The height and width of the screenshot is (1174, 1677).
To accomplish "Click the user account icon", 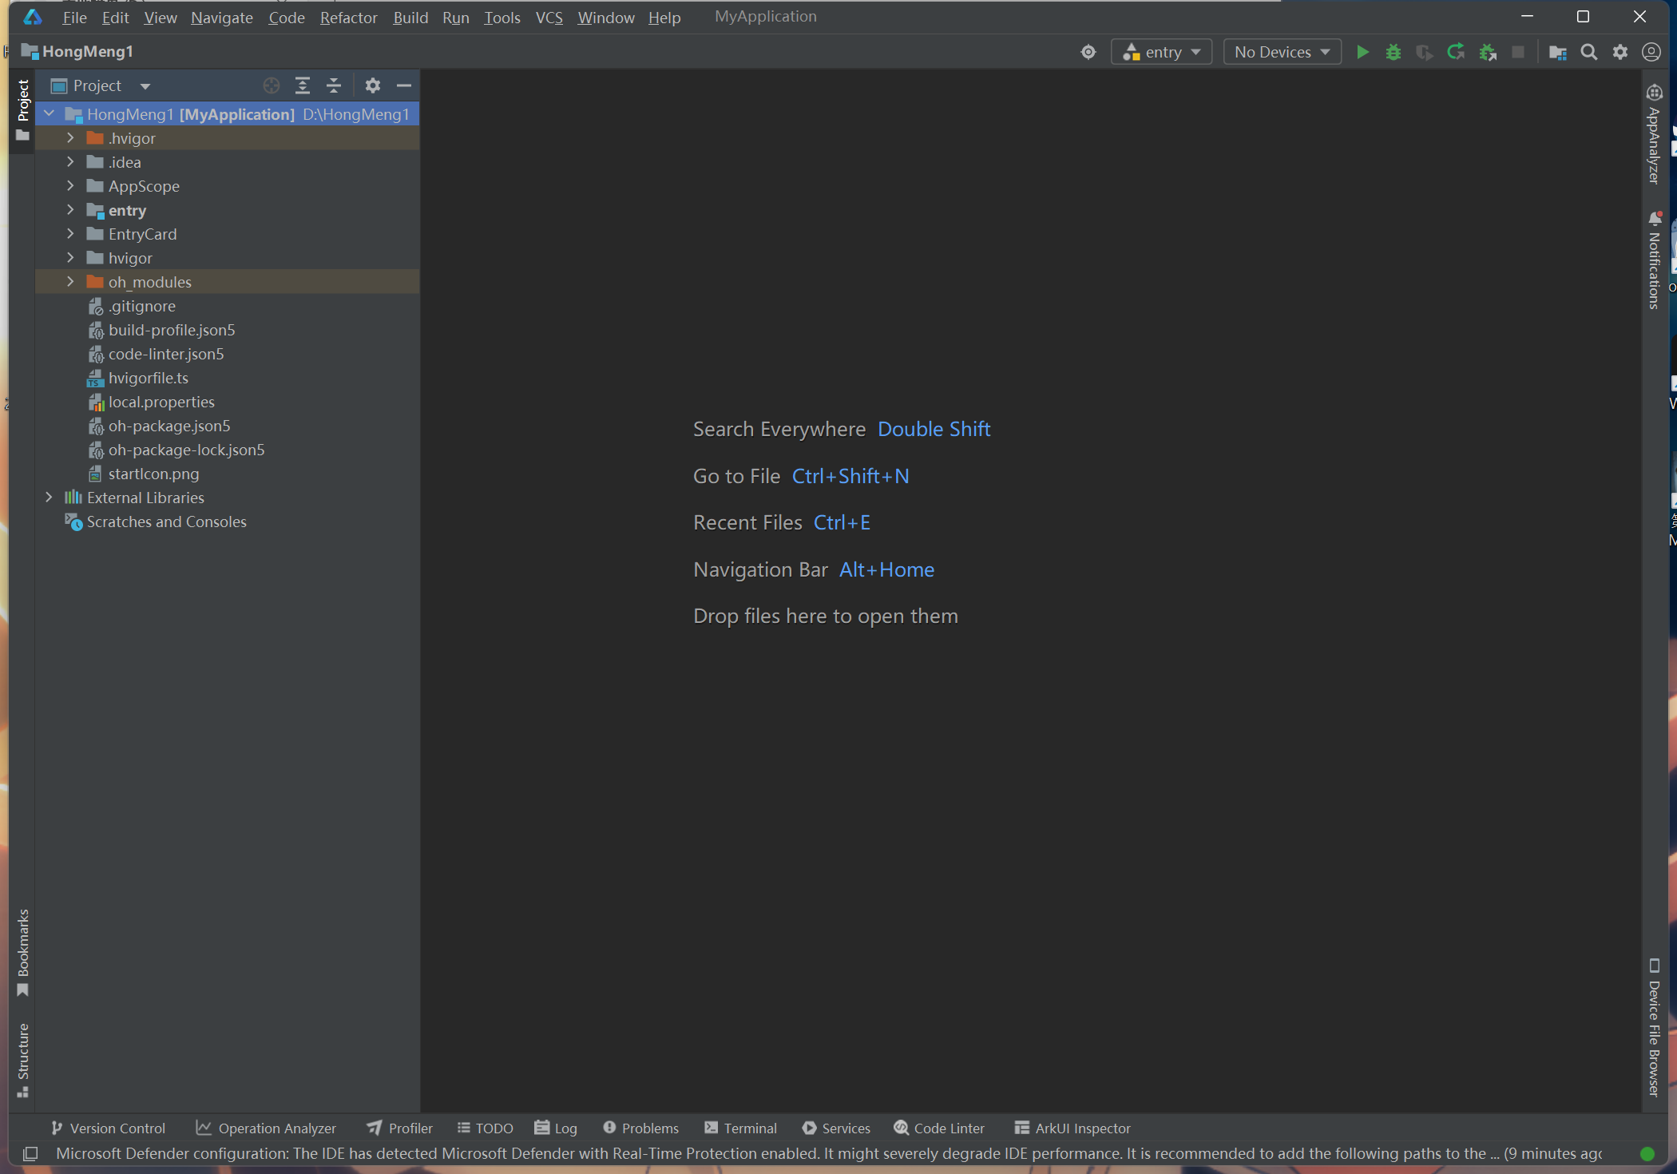I will [1651, 52].
